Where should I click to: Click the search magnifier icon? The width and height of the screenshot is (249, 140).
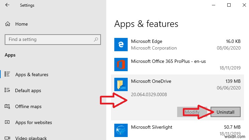pos(96,39)
